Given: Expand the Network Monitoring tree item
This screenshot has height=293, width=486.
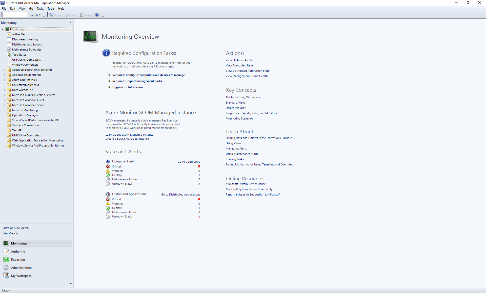Looking at the screenshot, I should point(3,110).
